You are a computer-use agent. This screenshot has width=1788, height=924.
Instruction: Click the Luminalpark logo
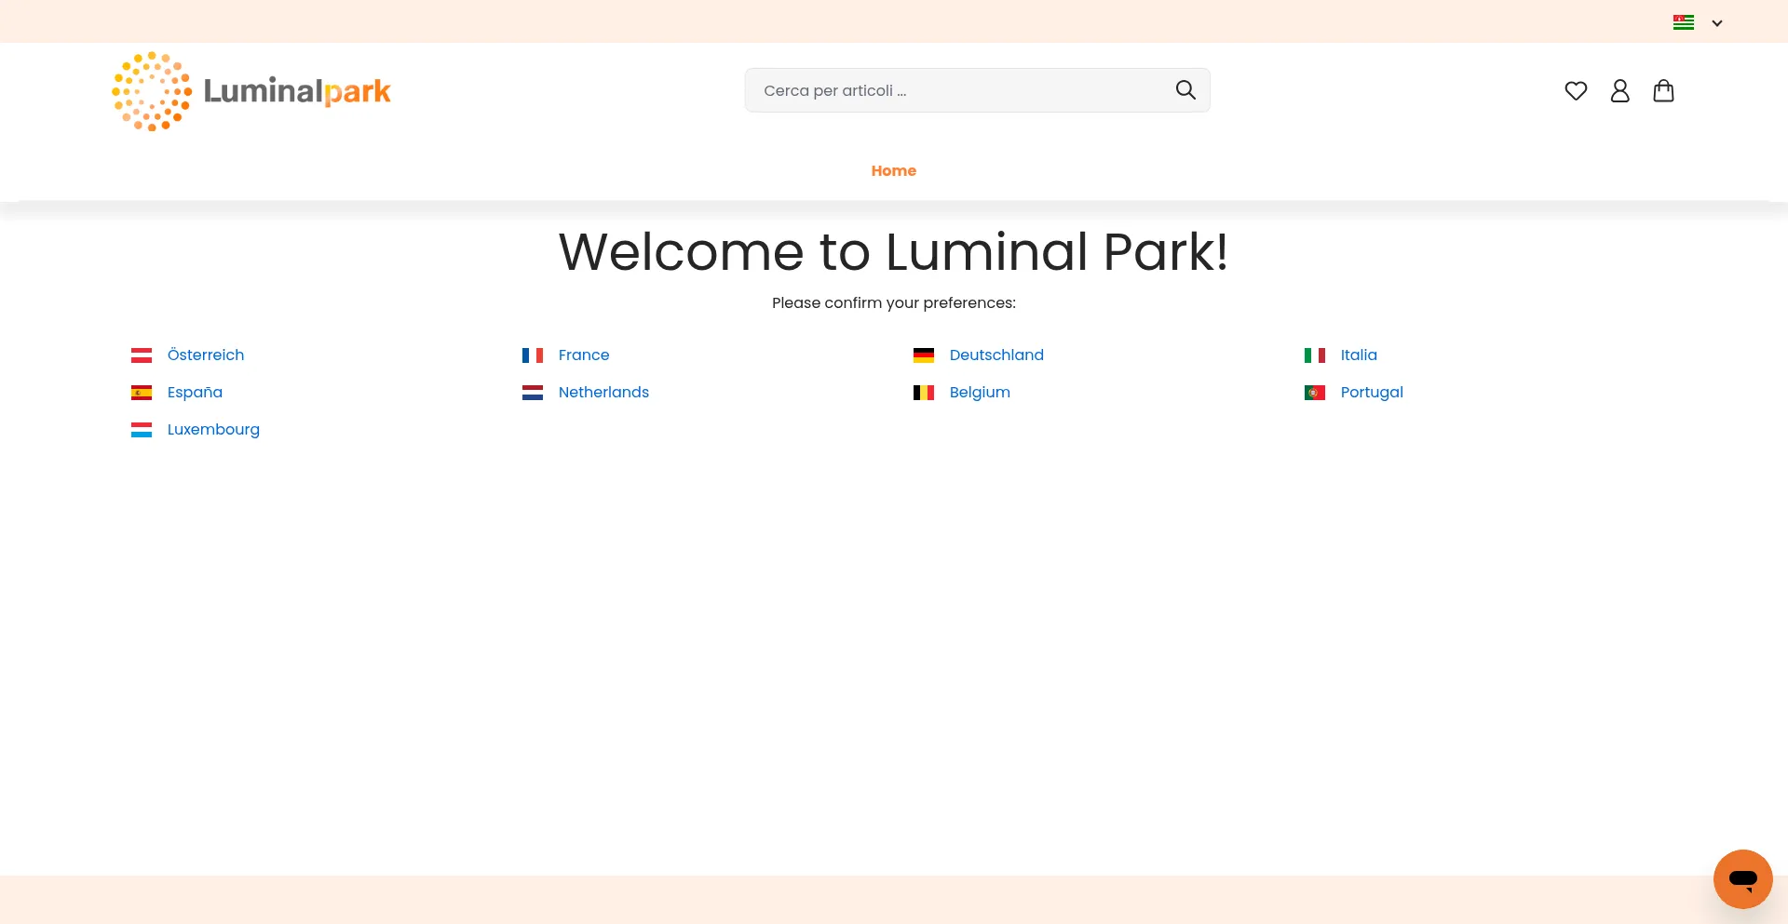pos(251,91)
